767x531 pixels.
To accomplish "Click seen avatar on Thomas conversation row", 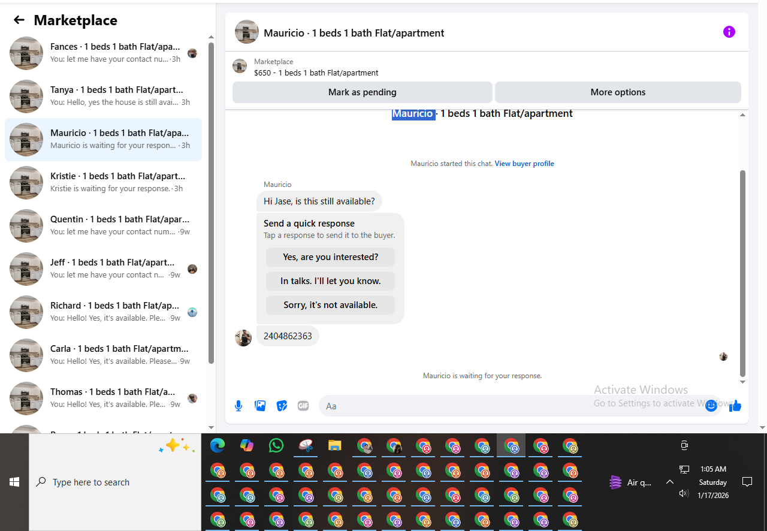I will [x=192, y=399].
